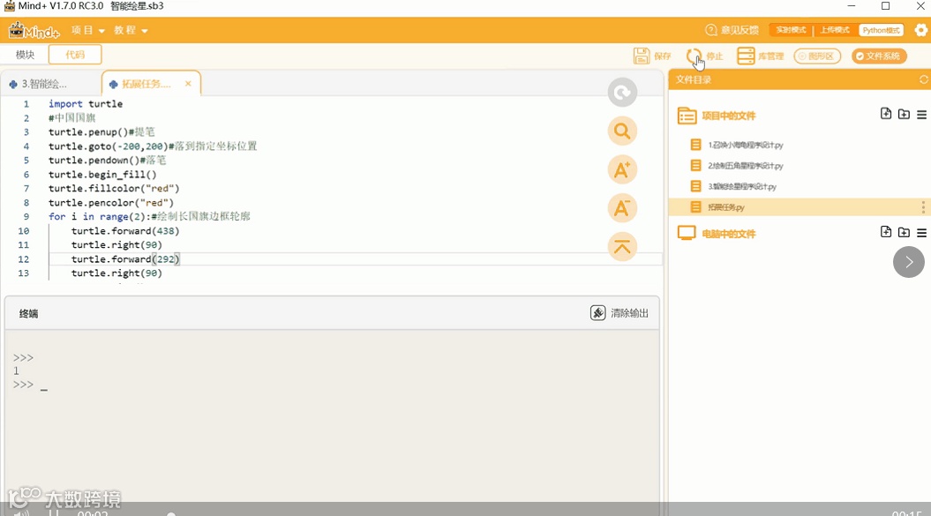
Task: Click the gray right-arrow circle button
Action: point(908,262)
